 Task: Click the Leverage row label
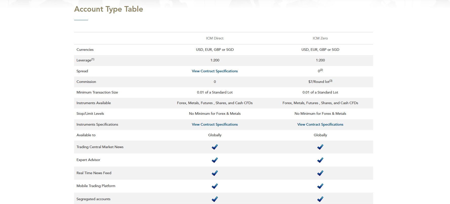click(85, 60)
